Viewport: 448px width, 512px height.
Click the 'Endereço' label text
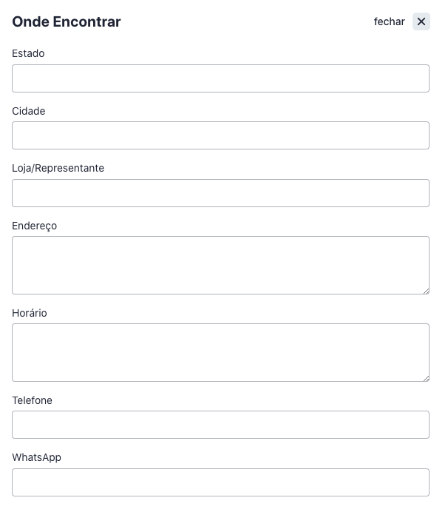[34, 226]
